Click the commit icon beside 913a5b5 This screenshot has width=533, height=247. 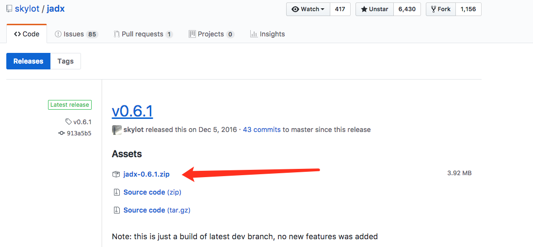pos(62,133)
